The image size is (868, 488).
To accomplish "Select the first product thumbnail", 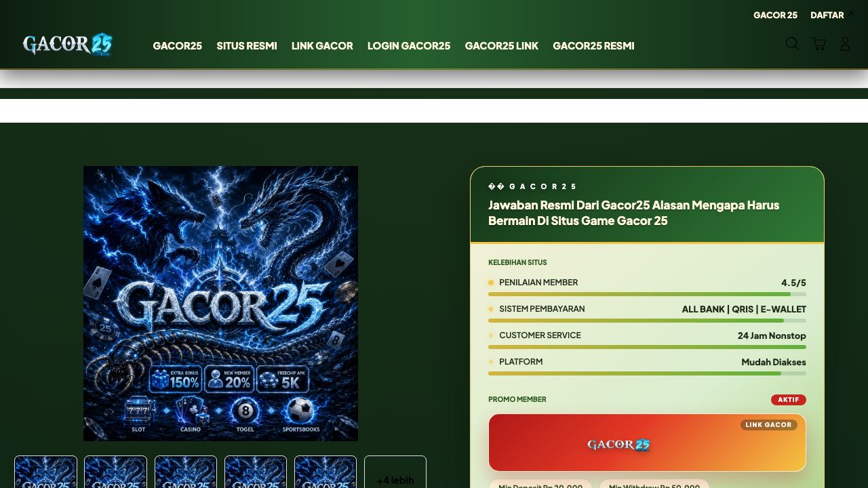I will click(x=45, y=472).
